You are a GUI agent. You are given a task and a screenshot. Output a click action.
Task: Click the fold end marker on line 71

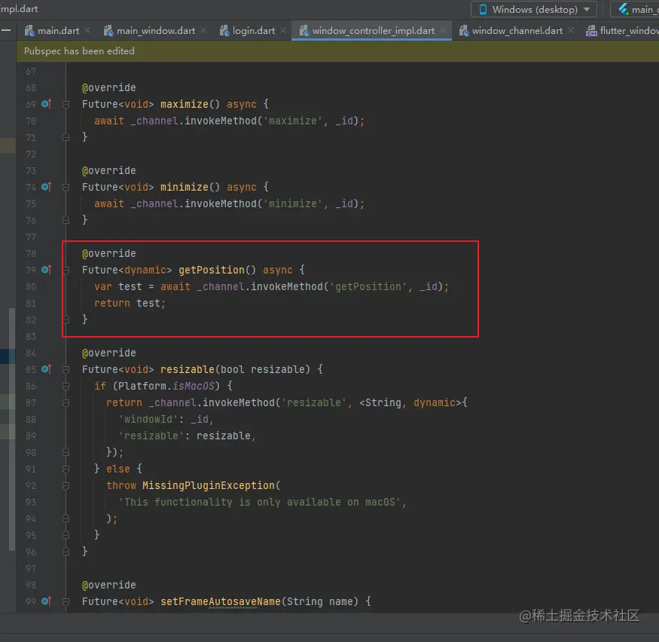coord(66,136)
